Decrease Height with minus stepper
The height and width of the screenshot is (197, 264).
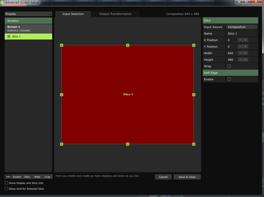240,60
